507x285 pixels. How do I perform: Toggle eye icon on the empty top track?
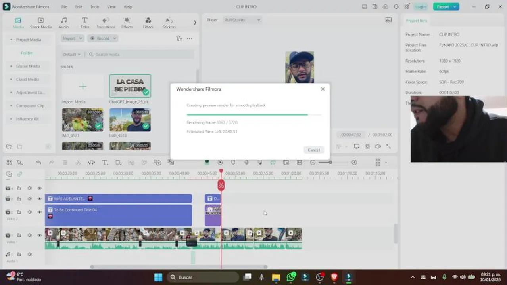click(x=39, y=188)
